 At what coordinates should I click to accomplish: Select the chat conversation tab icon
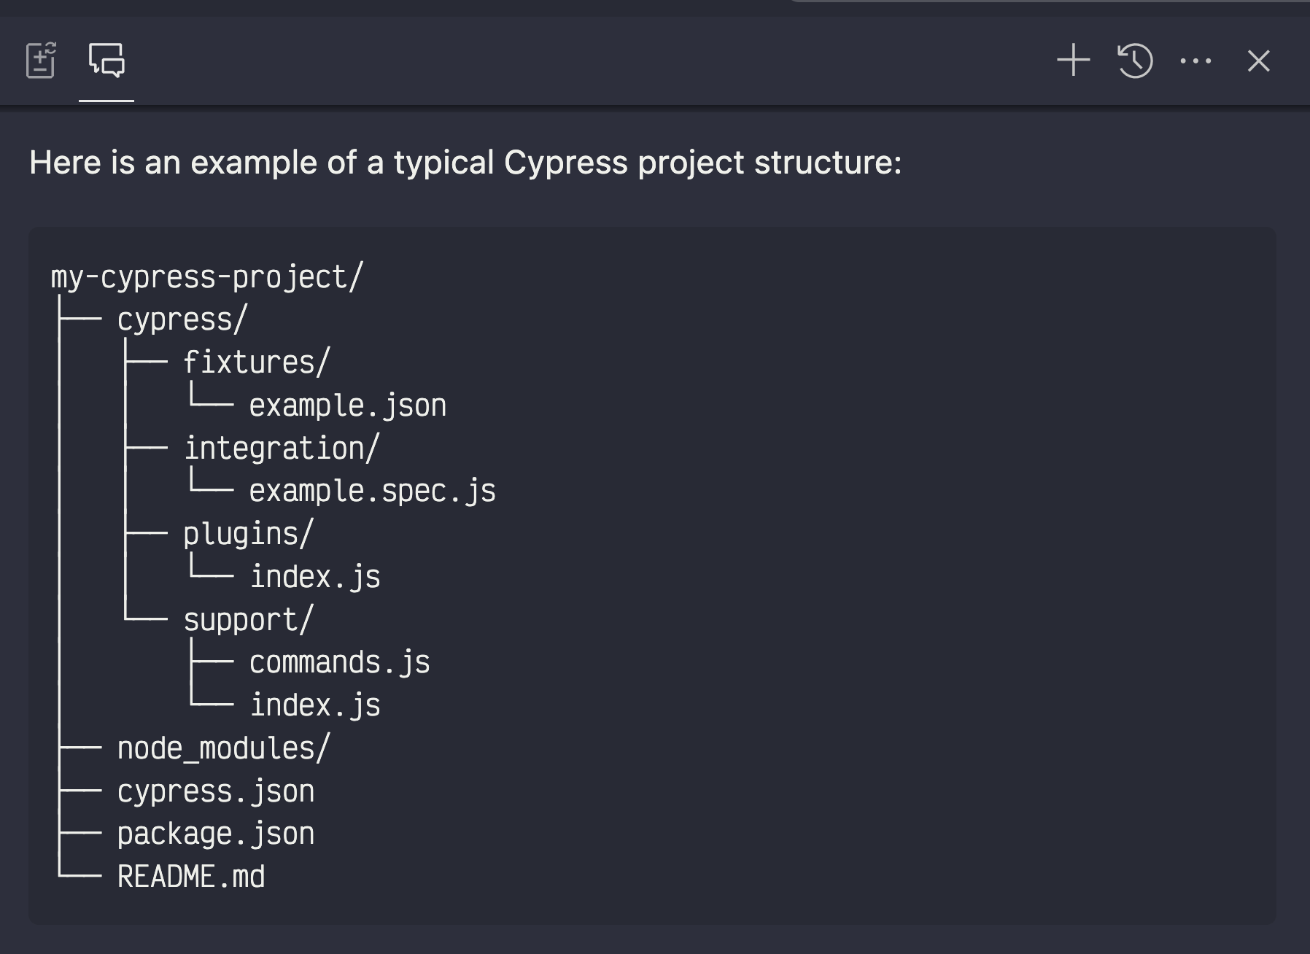[106, 60]
